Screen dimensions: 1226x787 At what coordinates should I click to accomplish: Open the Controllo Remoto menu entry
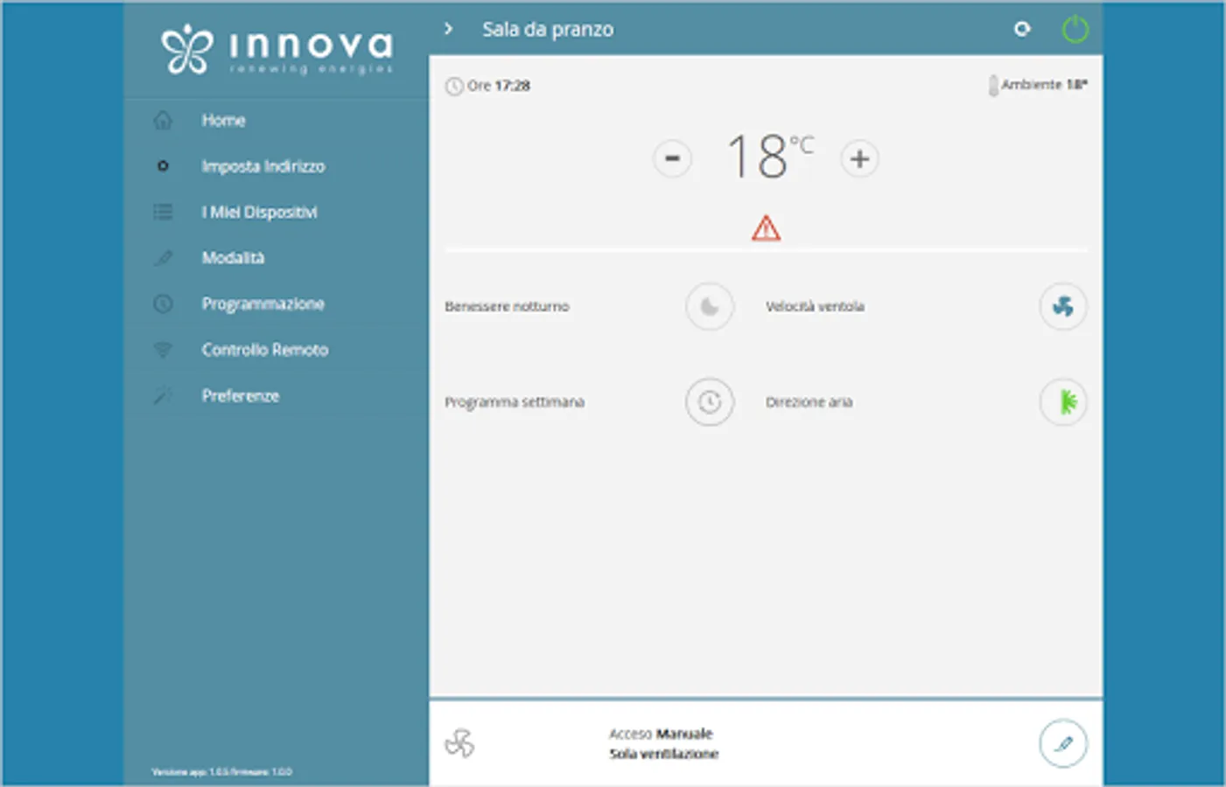tap(276, 350)
